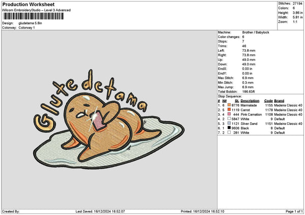Screen dimensions: 305x215
Task: Click the Height value '3.86 in'
Action: pyautogui.click(x=297, y=13)
